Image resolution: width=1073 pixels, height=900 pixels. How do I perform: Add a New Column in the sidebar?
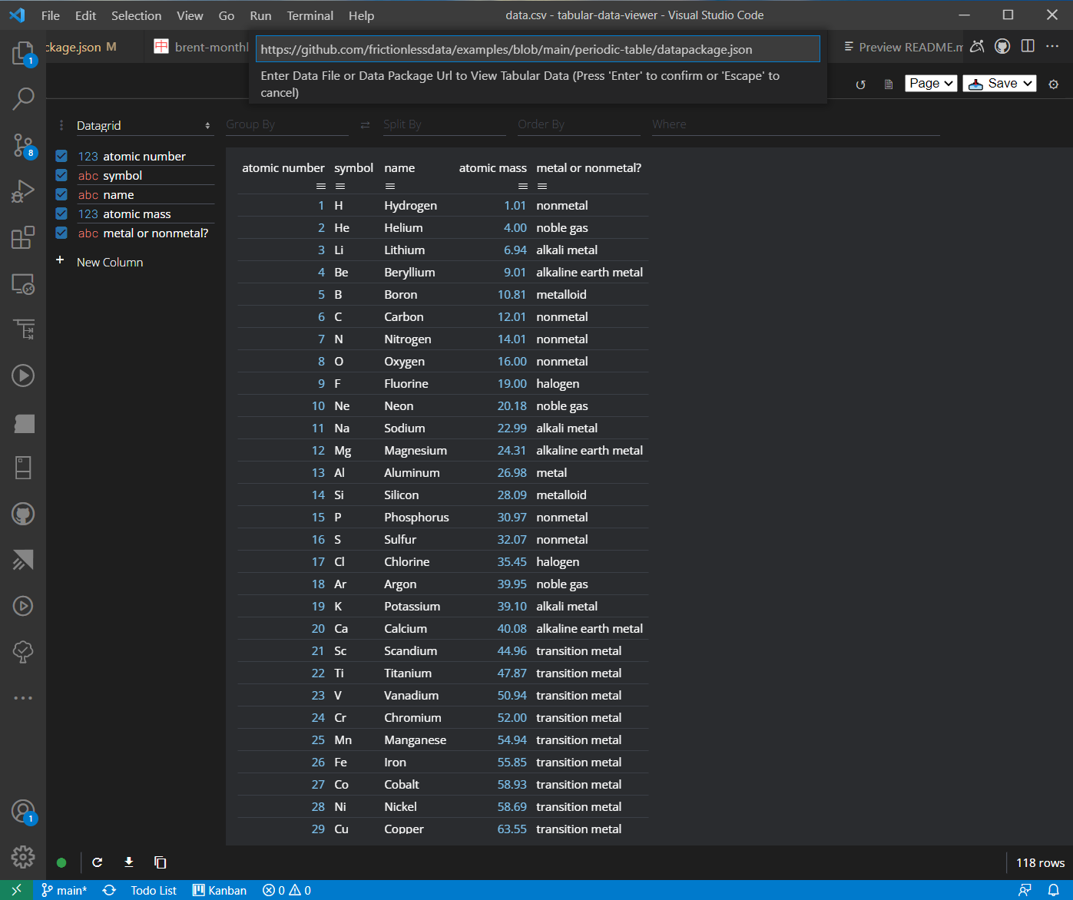[x=110, y=262]
